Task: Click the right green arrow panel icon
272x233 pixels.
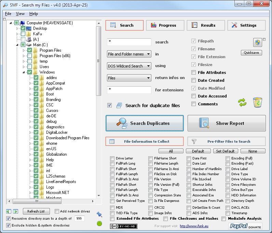Action: [x=15, y=211]
